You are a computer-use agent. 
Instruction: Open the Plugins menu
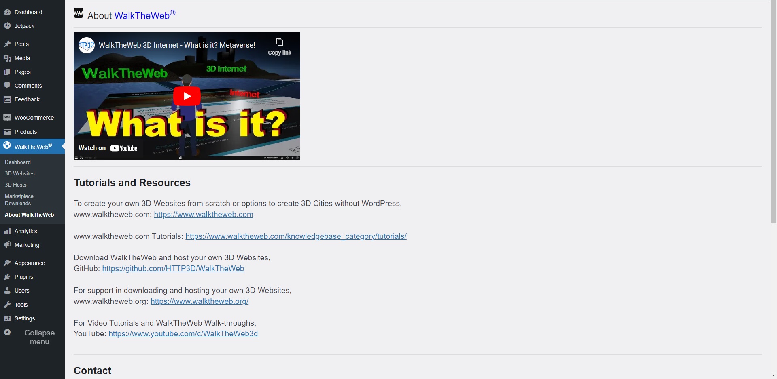[x=24, y=277]
